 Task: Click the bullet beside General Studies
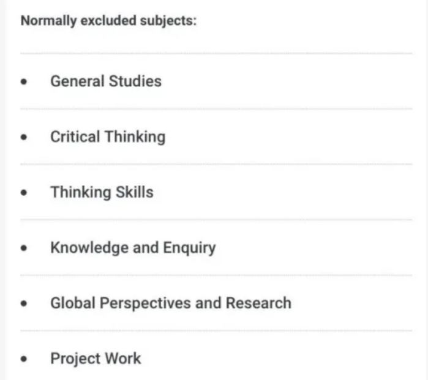[24, 81]
